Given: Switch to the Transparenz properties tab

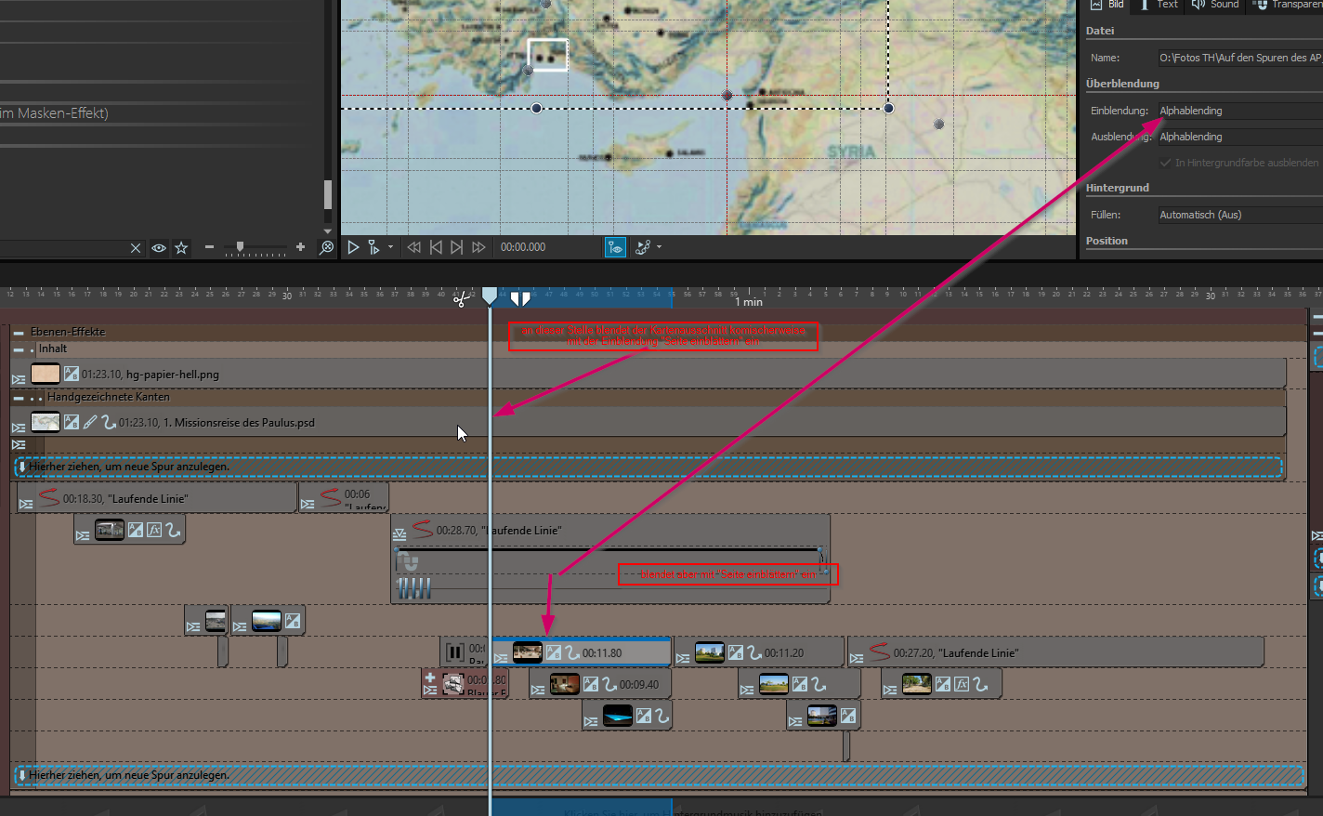Looking at the screenshot, I should 1287,5.
